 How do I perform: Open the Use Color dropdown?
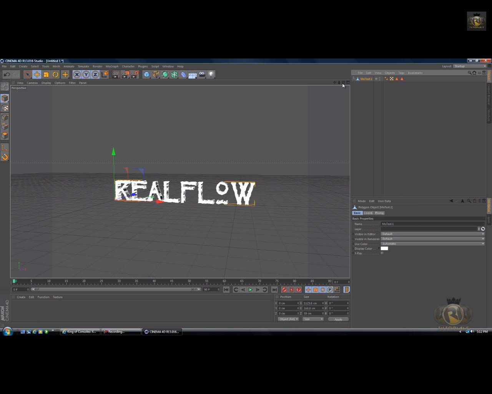click(433, 244)
